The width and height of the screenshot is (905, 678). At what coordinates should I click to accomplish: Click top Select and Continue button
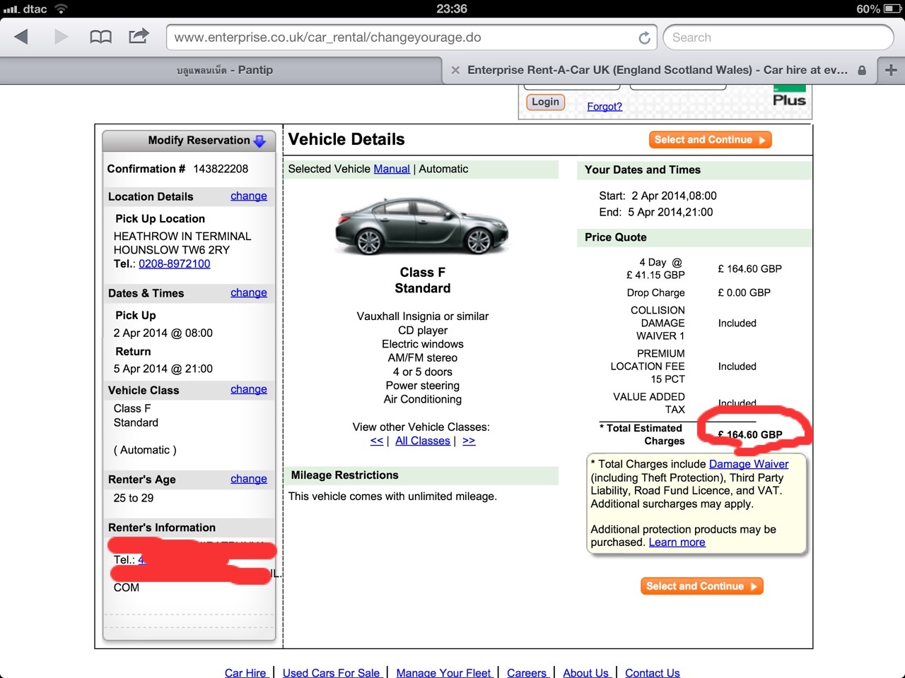(710, 140)
